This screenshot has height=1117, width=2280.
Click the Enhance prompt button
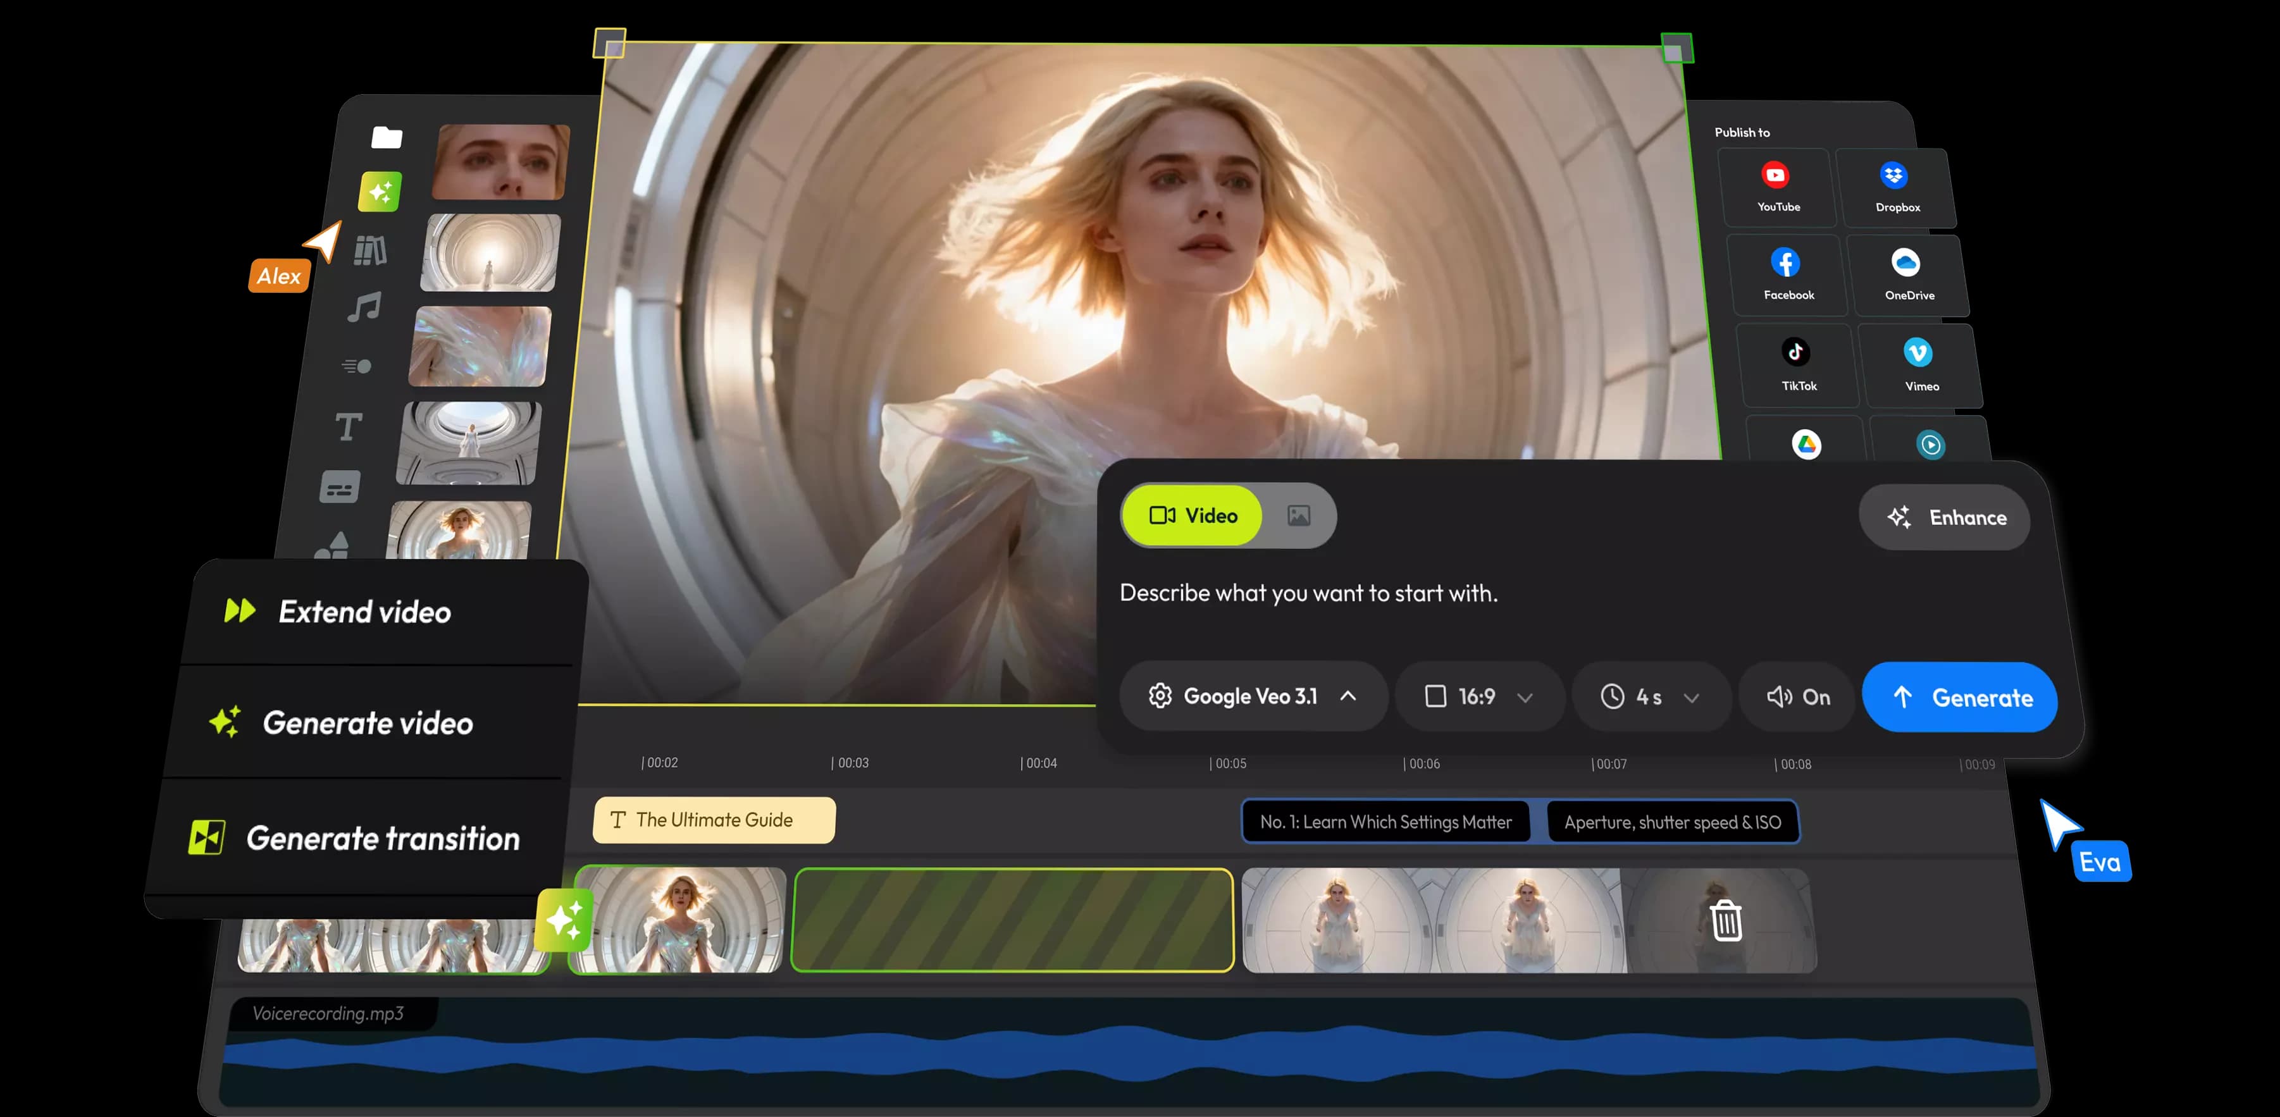tap(1945, 518)
